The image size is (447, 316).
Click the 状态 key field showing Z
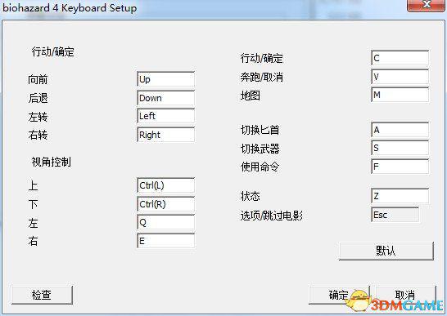click(400, 196)
